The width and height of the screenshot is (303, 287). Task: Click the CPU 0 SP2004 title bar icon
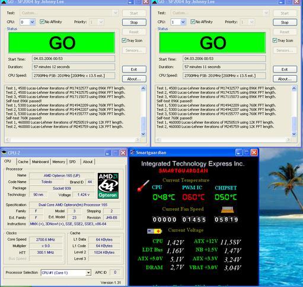click(4, 2)
